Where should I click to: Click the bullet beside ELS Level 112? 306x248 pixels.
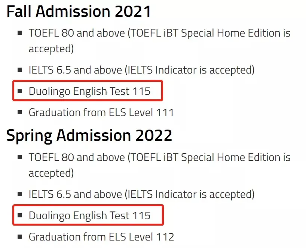[20, 236]
